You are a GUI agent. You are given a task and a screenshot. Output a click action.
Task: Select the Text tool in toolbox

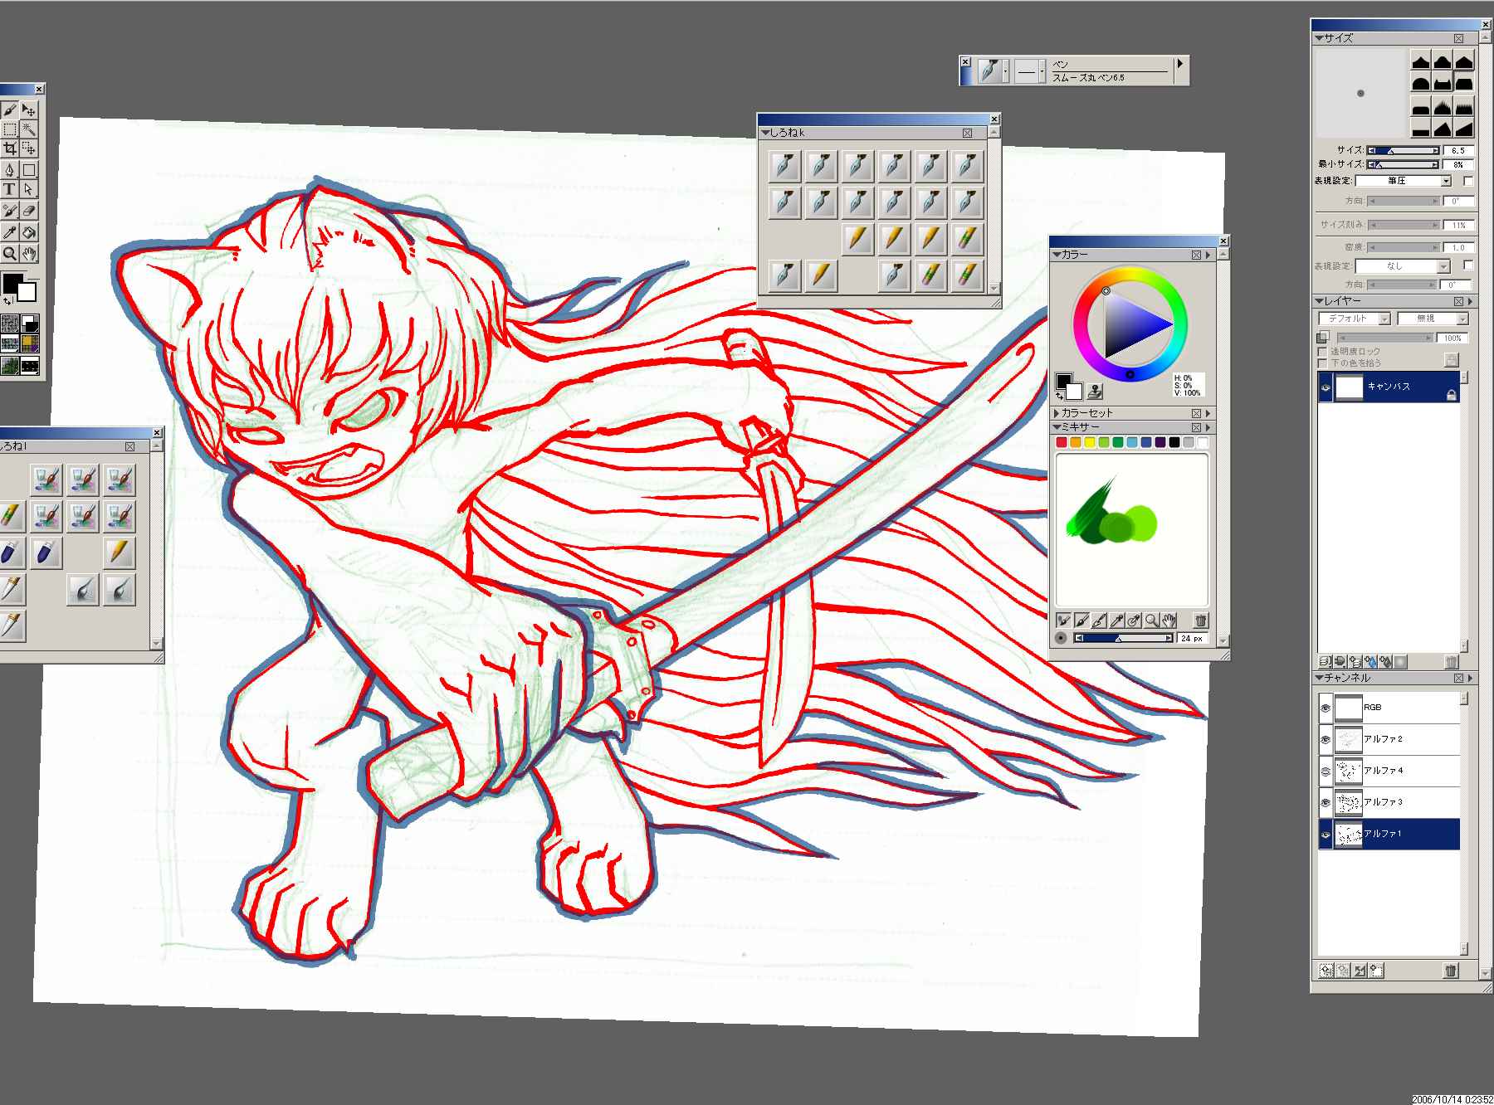tap(9, 189)
